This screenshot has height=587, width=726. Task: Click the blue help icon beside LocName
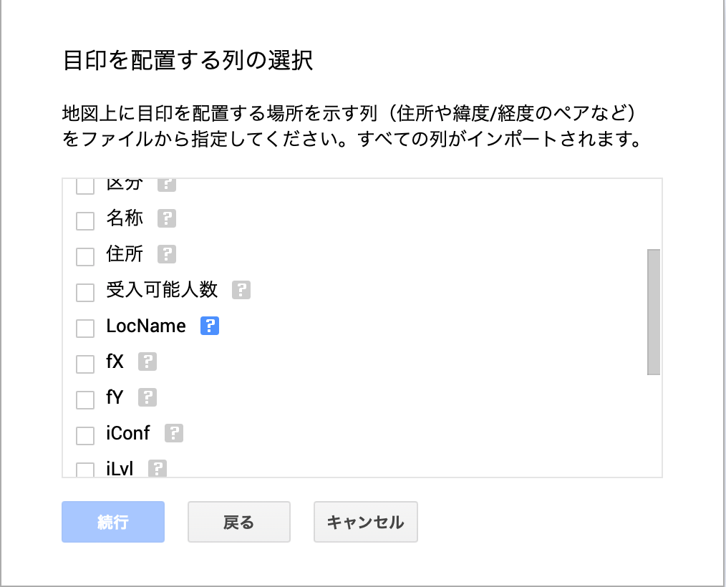209,326
